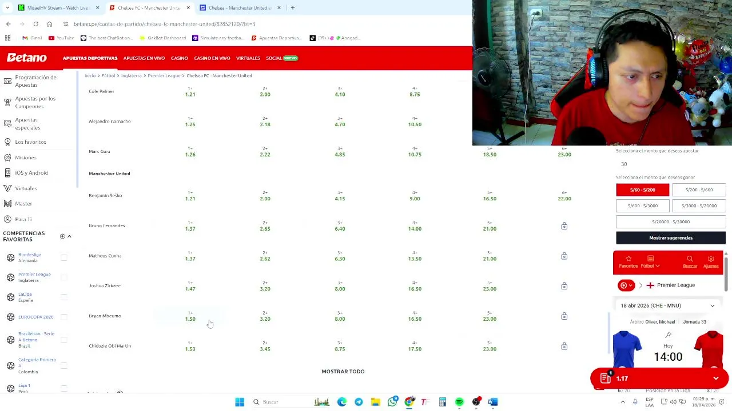Image resolution: width=732 pixels, height=411 pixels.
Task: Click the Bundesliga league icon
Action: pos(10,257)
